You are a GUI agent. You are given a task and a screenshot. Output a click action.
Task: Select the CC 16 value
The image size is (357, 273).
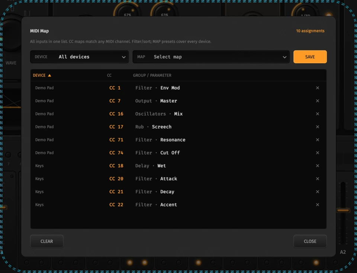click(x=116, y=114)
